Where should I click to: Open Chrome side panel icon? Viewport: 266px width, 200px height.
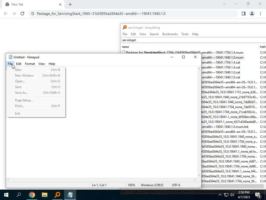click(x=244, y=14)
